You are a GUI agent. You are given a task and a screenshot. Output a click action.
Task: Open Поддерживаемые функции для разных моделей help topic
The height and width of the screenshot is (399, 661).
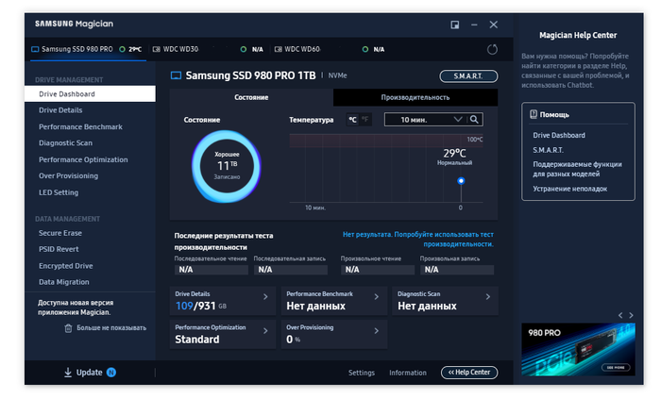click(x=577, y=169)
